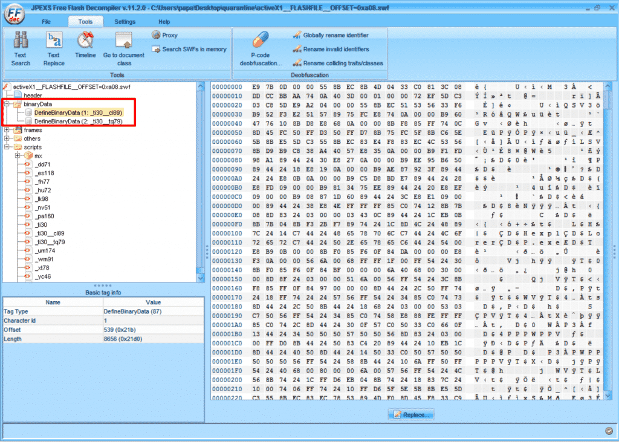Expand the mx package node
This screenshot has width=619, height=442.
pos(18,155)
